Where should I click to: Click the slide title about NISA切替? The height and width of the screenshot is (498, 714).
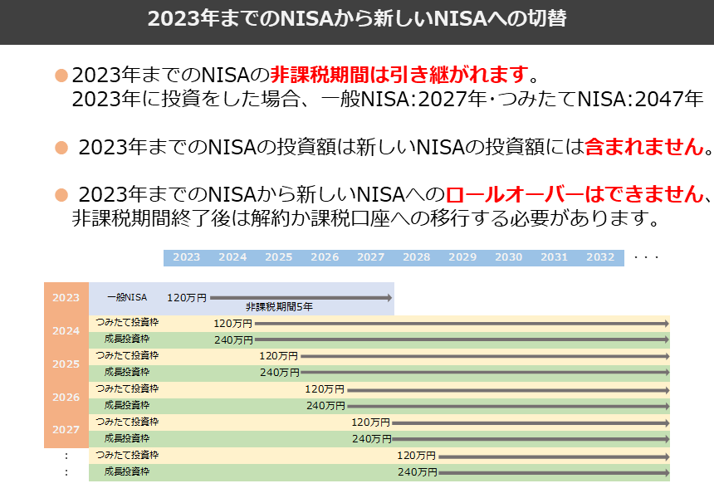357,19
